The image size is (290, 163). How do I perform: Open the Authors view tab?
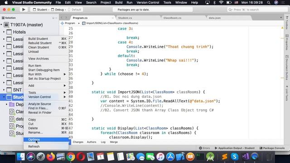(92, 142)
